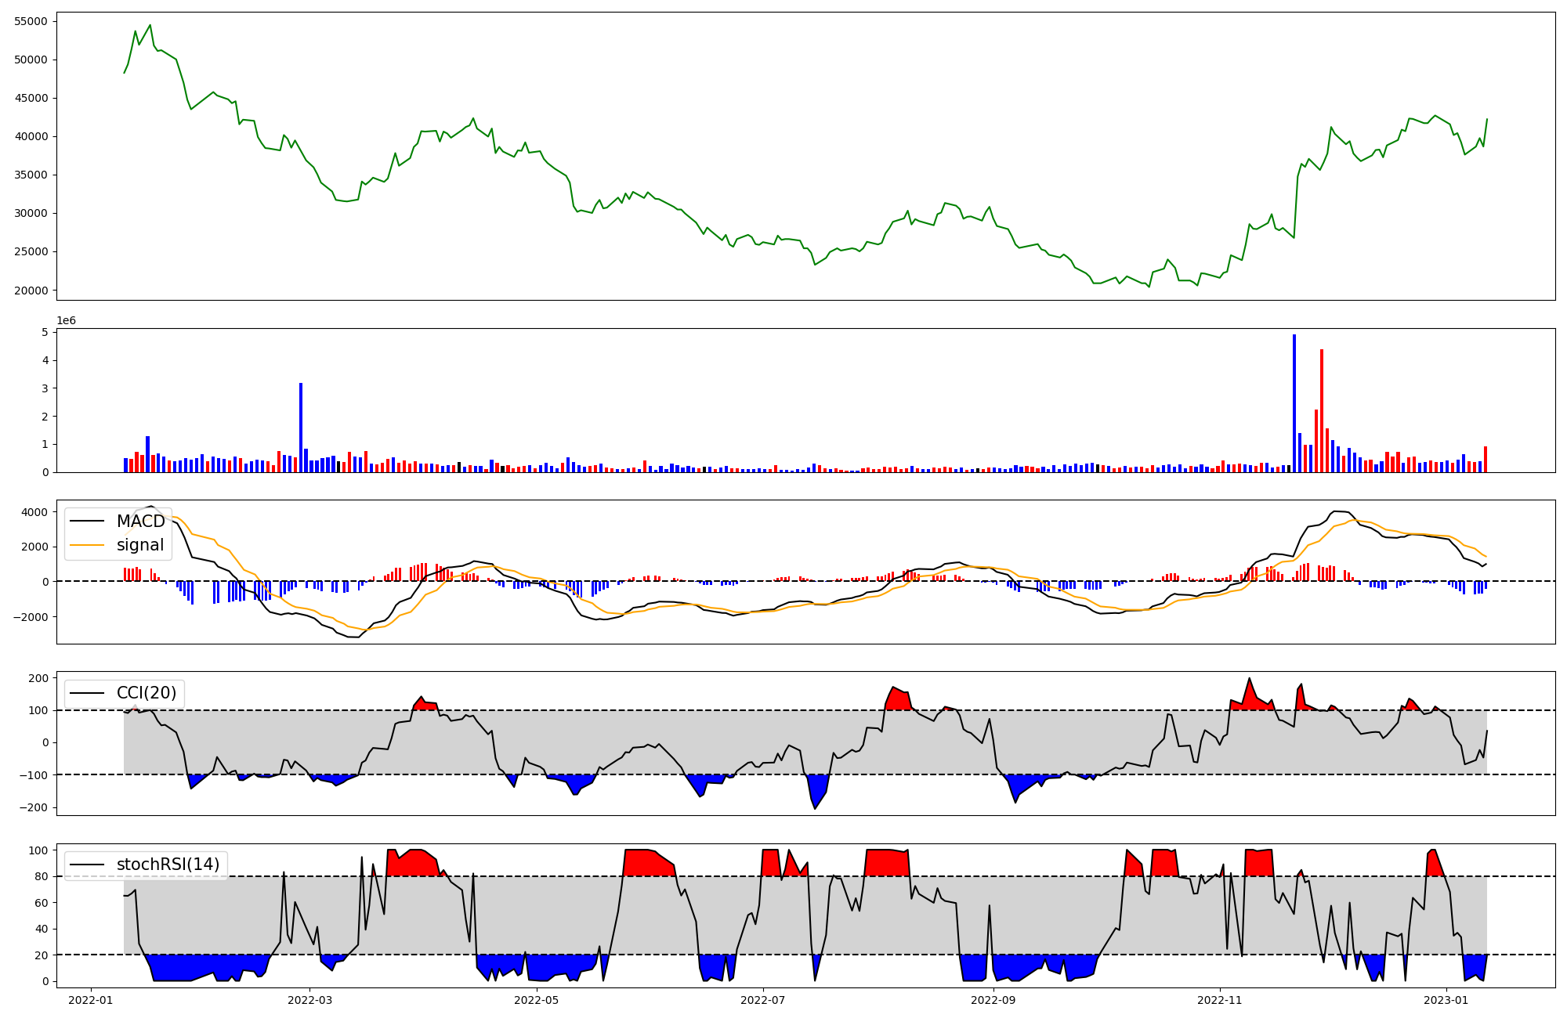This screenshot has height=1018, width=1567.
Task: Click the MACD legend label
Action: tap(140, 522)
